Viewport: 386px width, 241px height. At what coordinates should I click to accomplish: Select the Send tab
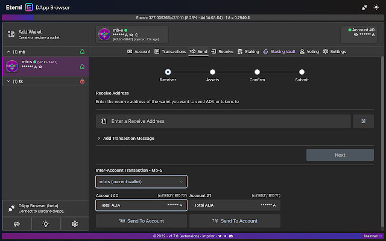tap(198, 51)
